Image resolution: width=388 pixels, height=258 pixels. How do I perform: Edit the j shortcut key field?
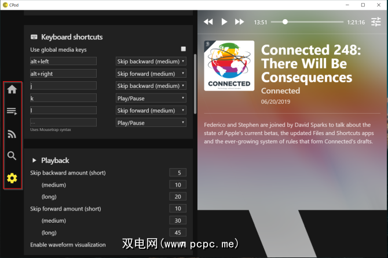coord(63,86)
